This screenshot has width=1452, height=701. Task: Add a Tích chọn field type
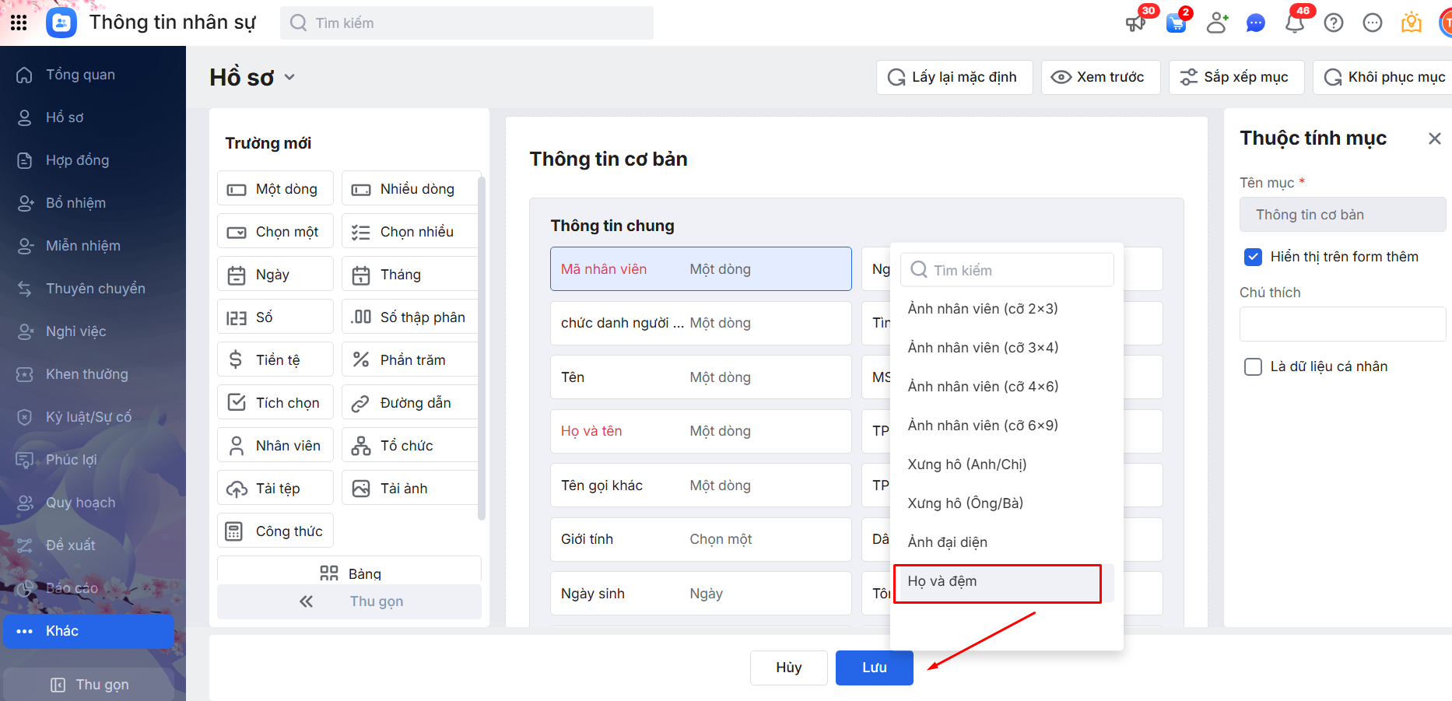tap(275, 403)
